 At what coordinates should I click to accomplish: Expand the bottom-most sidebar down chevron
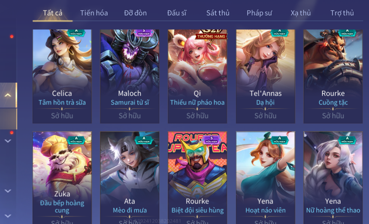[x=8, y=216]
